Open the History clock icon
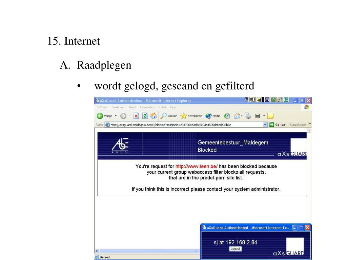The image size is (347, 260). pyautogui.click(x=227, y=116)
